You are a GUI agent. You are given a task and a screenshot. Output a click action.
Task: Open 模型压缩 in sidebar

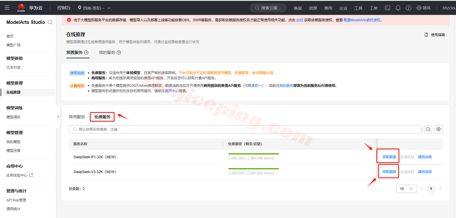(13, 150)
